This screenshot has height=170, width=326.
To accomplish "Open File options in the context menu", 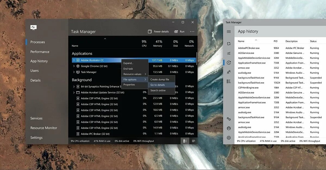I will point(135,80).
